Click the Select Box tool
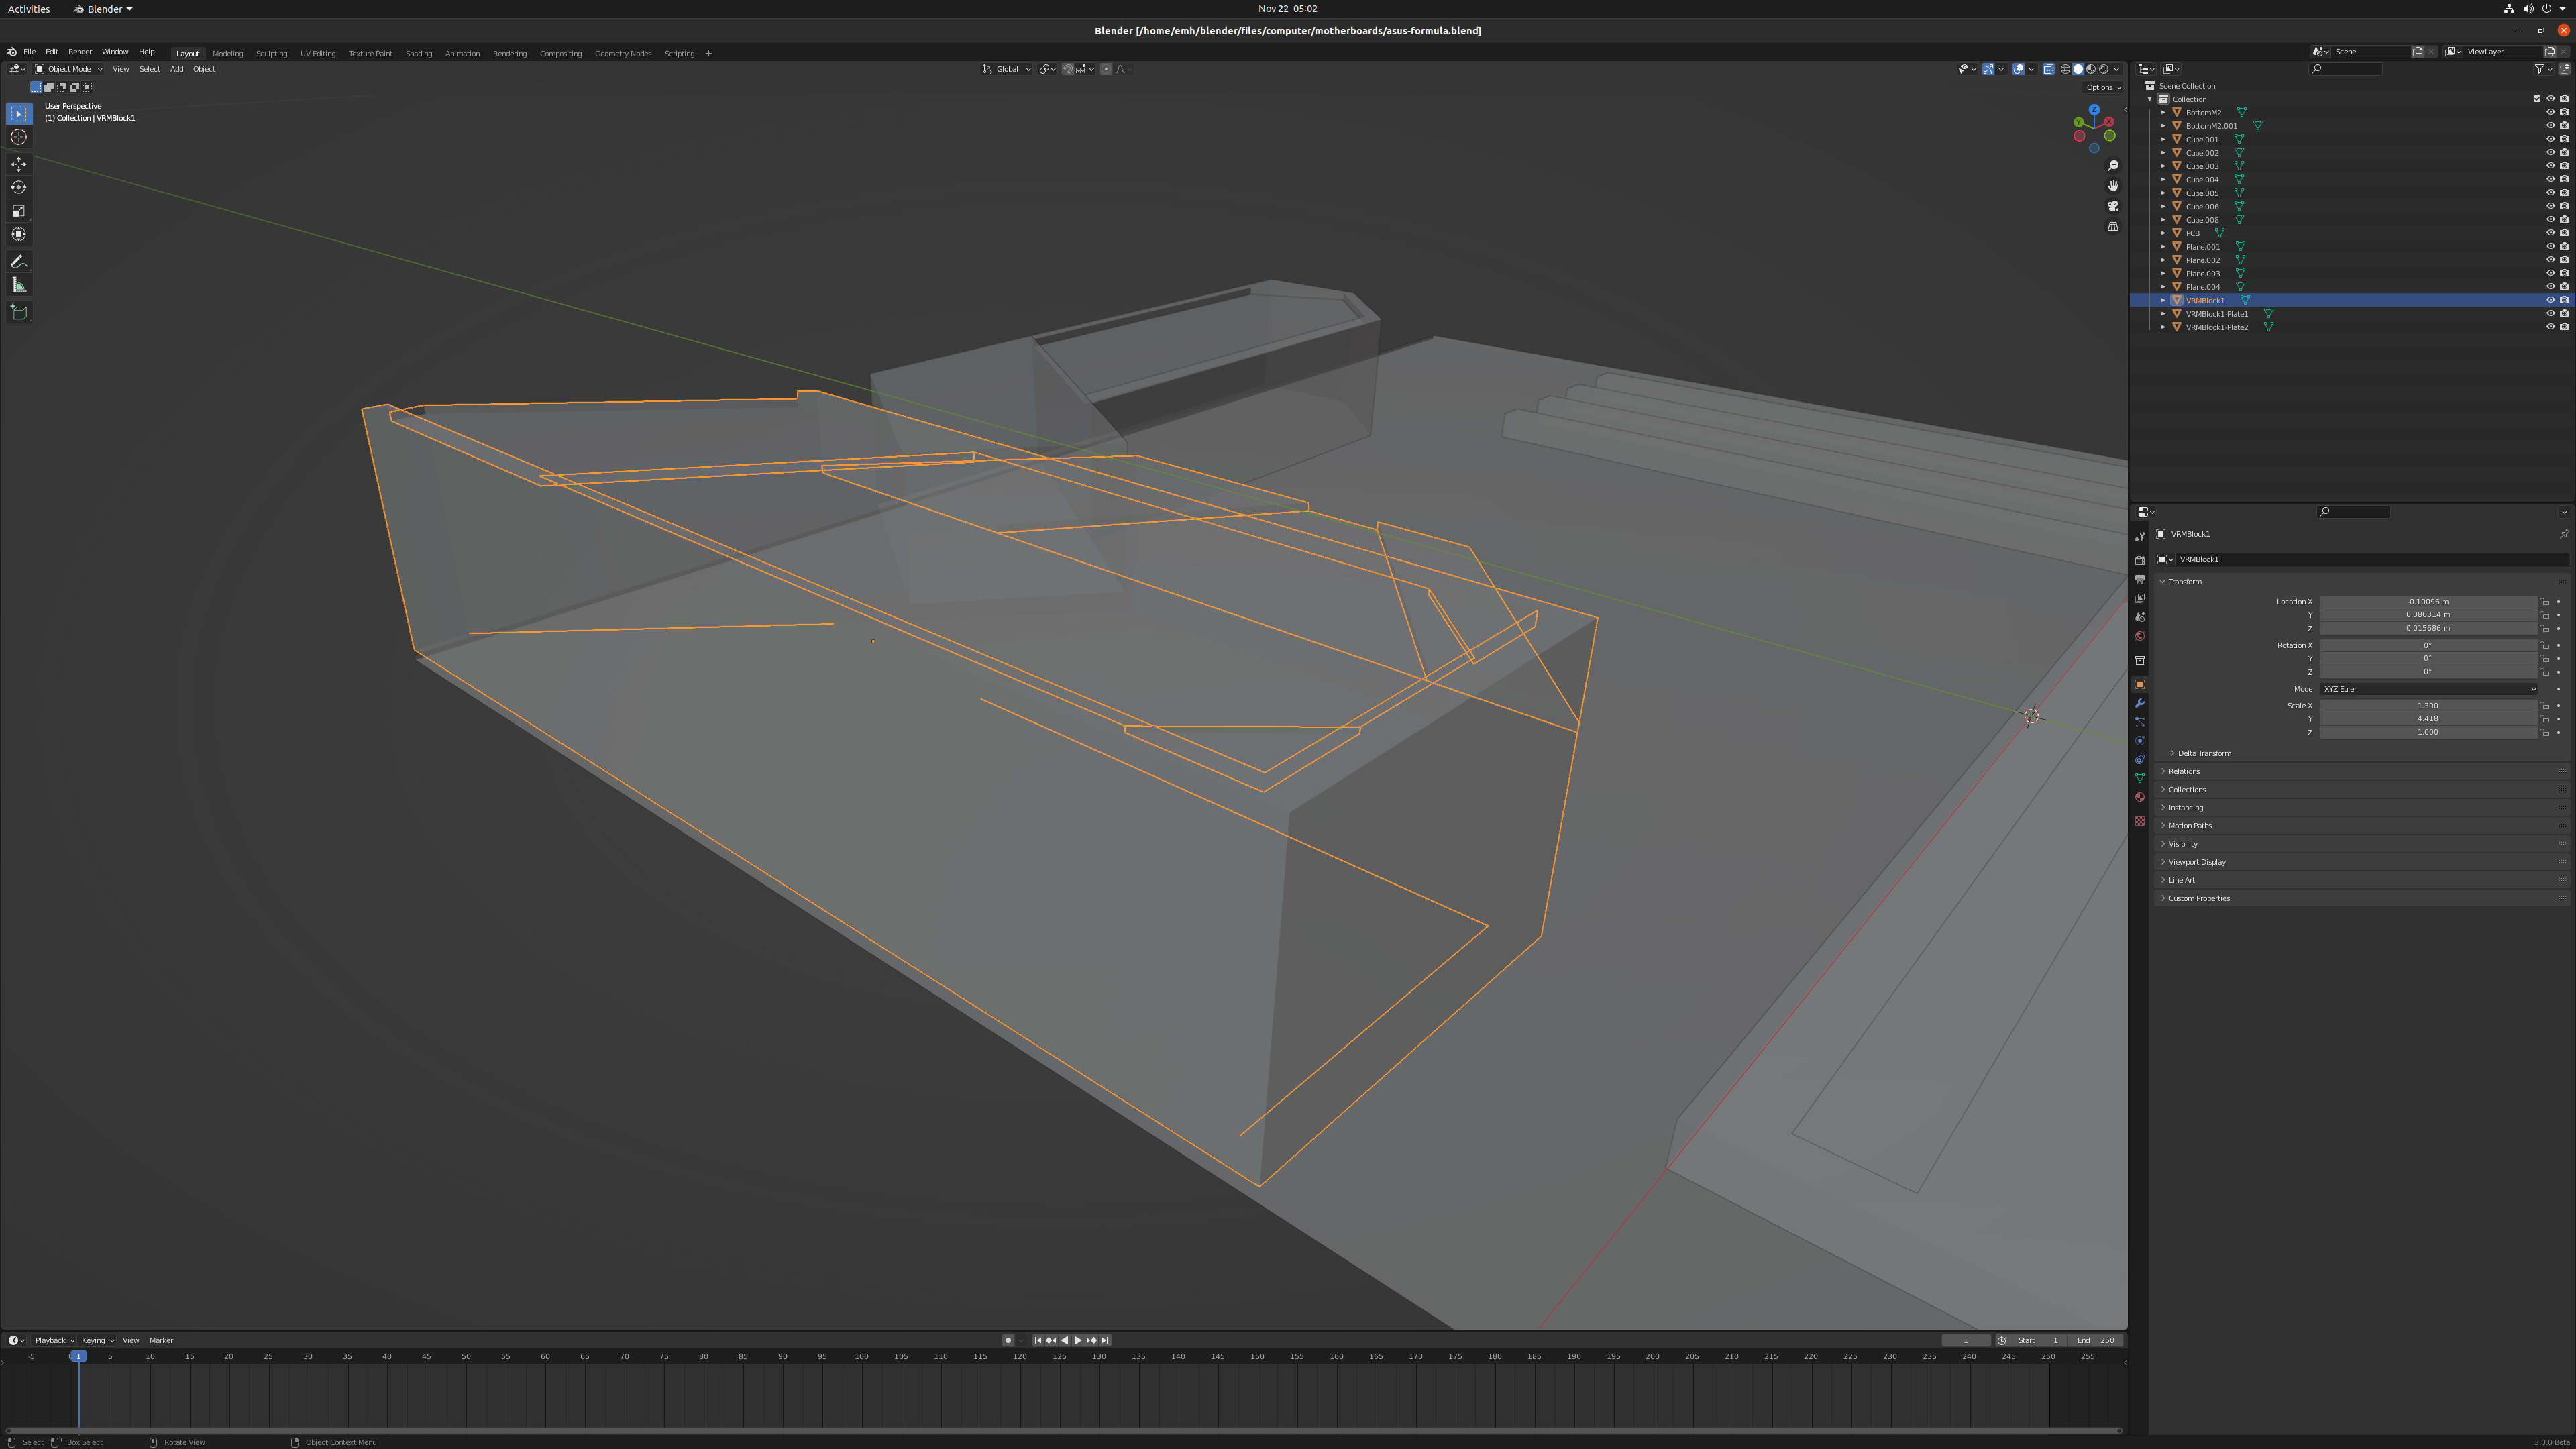 point(19,114)
